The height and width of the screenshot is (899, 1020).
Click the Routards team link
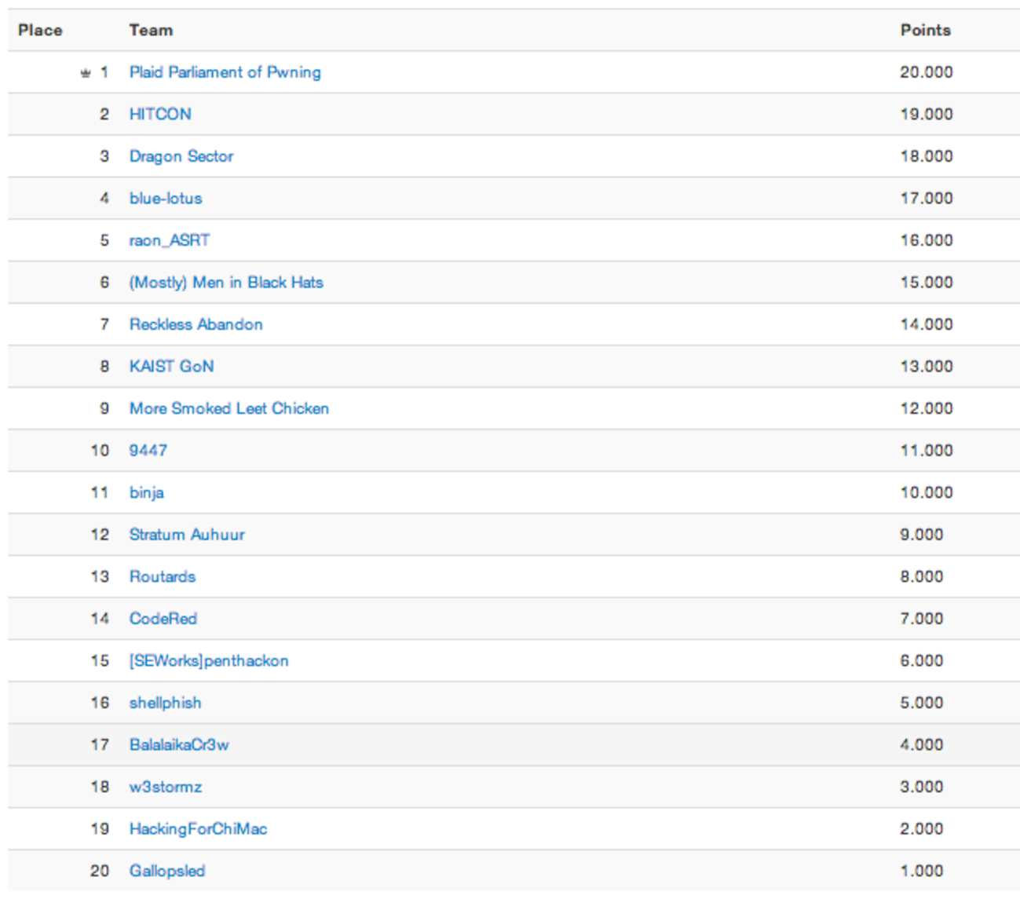[x=163, y=577]
